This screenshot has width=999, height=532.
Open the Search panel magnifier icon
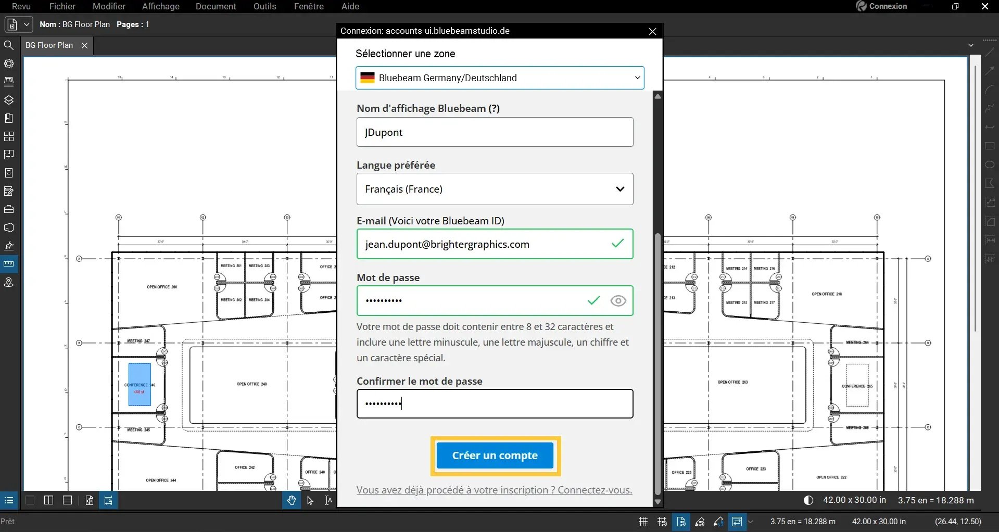pos(9,45)
